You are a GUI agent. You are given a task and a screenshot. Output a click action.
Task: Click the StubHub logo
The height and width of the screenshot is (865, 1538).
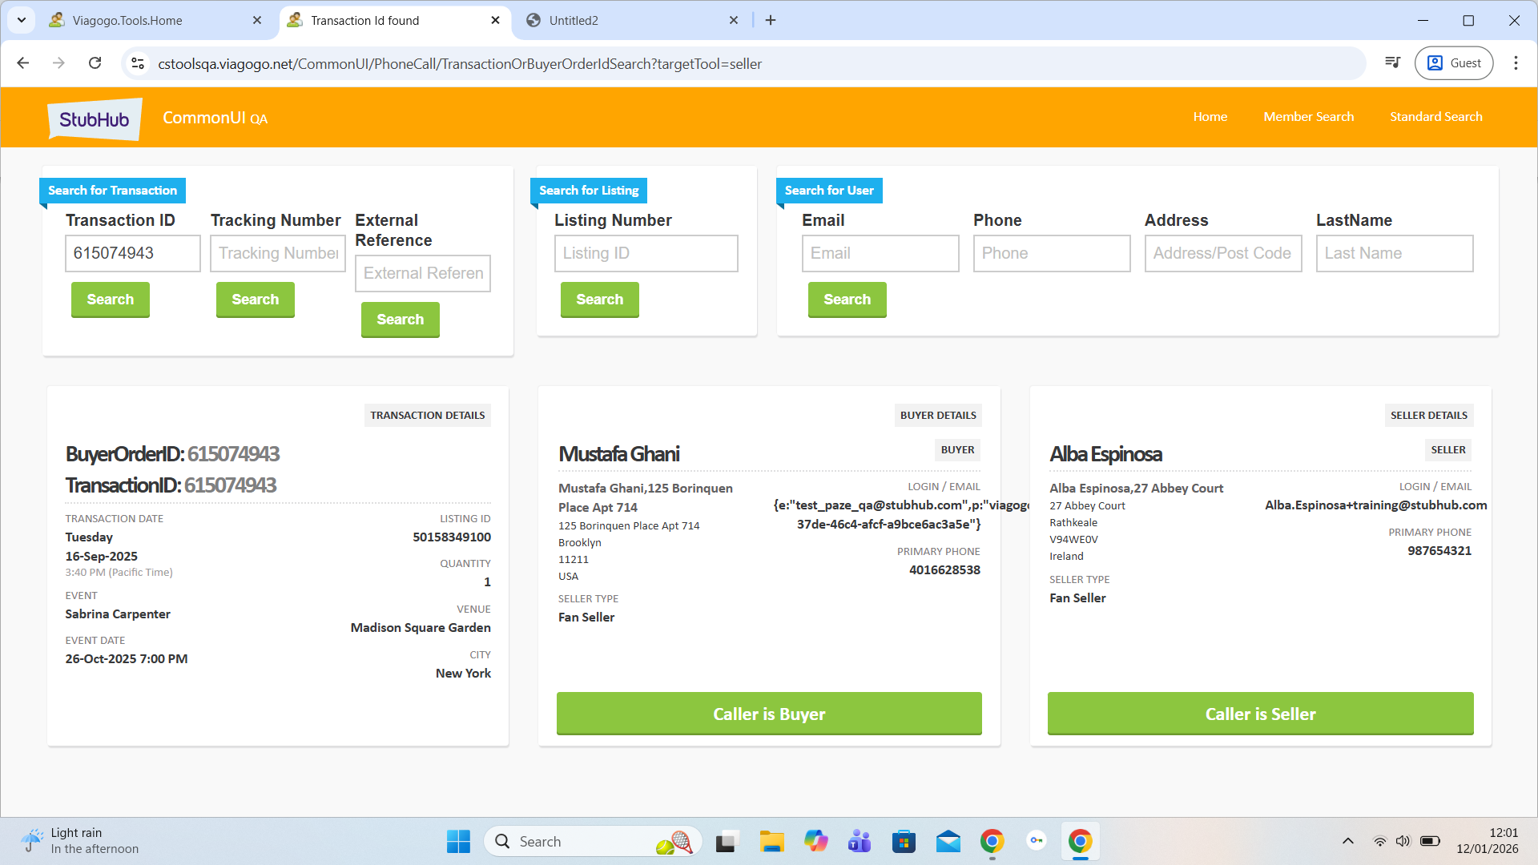tap(95, 119)
